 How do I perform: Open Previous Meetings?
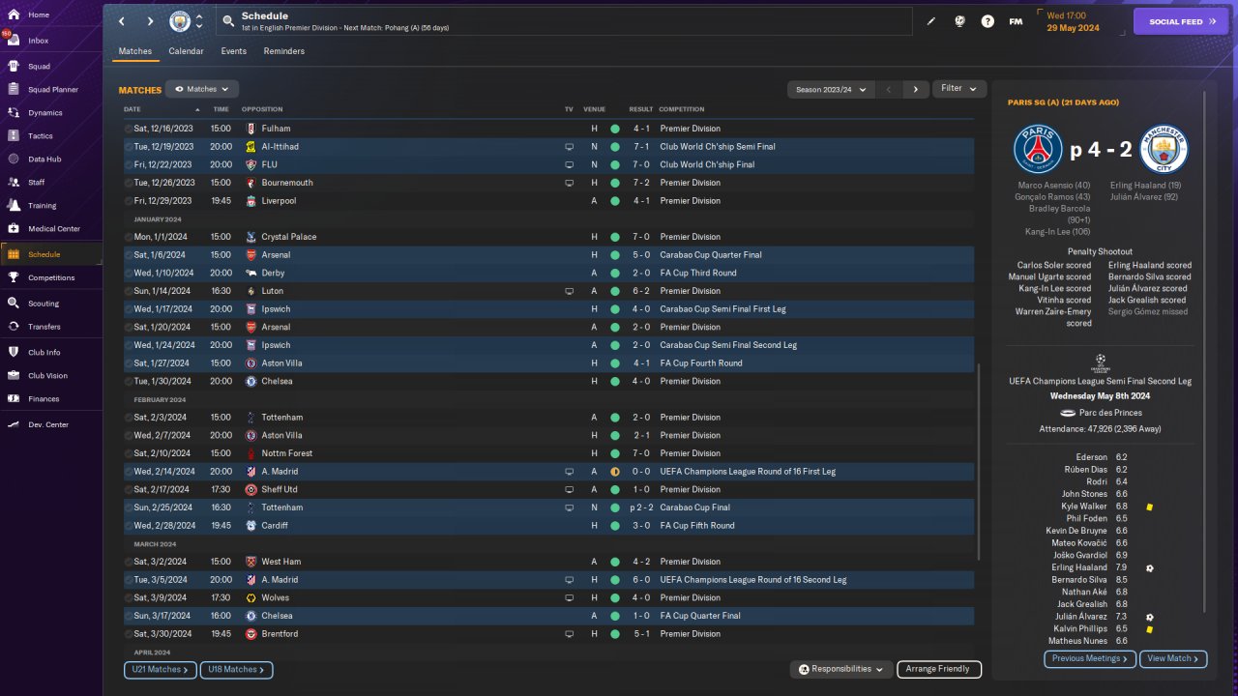tap(1090, 658)
